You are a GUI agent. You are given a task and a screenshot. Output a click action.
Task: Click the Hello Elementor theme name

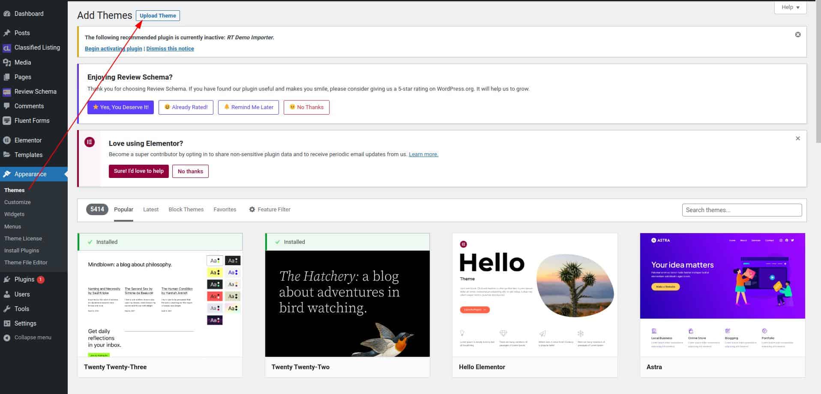click(482, 367)
